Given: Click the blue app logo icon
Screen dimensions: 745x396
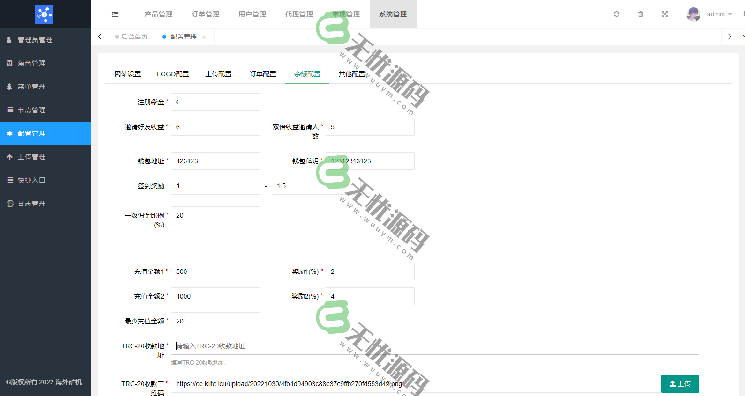Looking at the screenshot, I should [44, 15].
